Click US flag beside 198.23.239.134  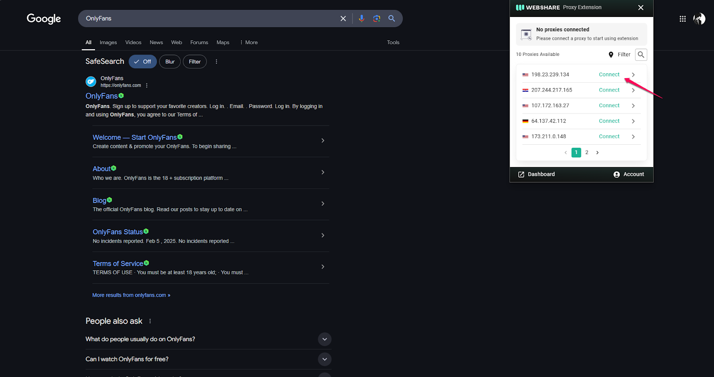click(525, 75)
